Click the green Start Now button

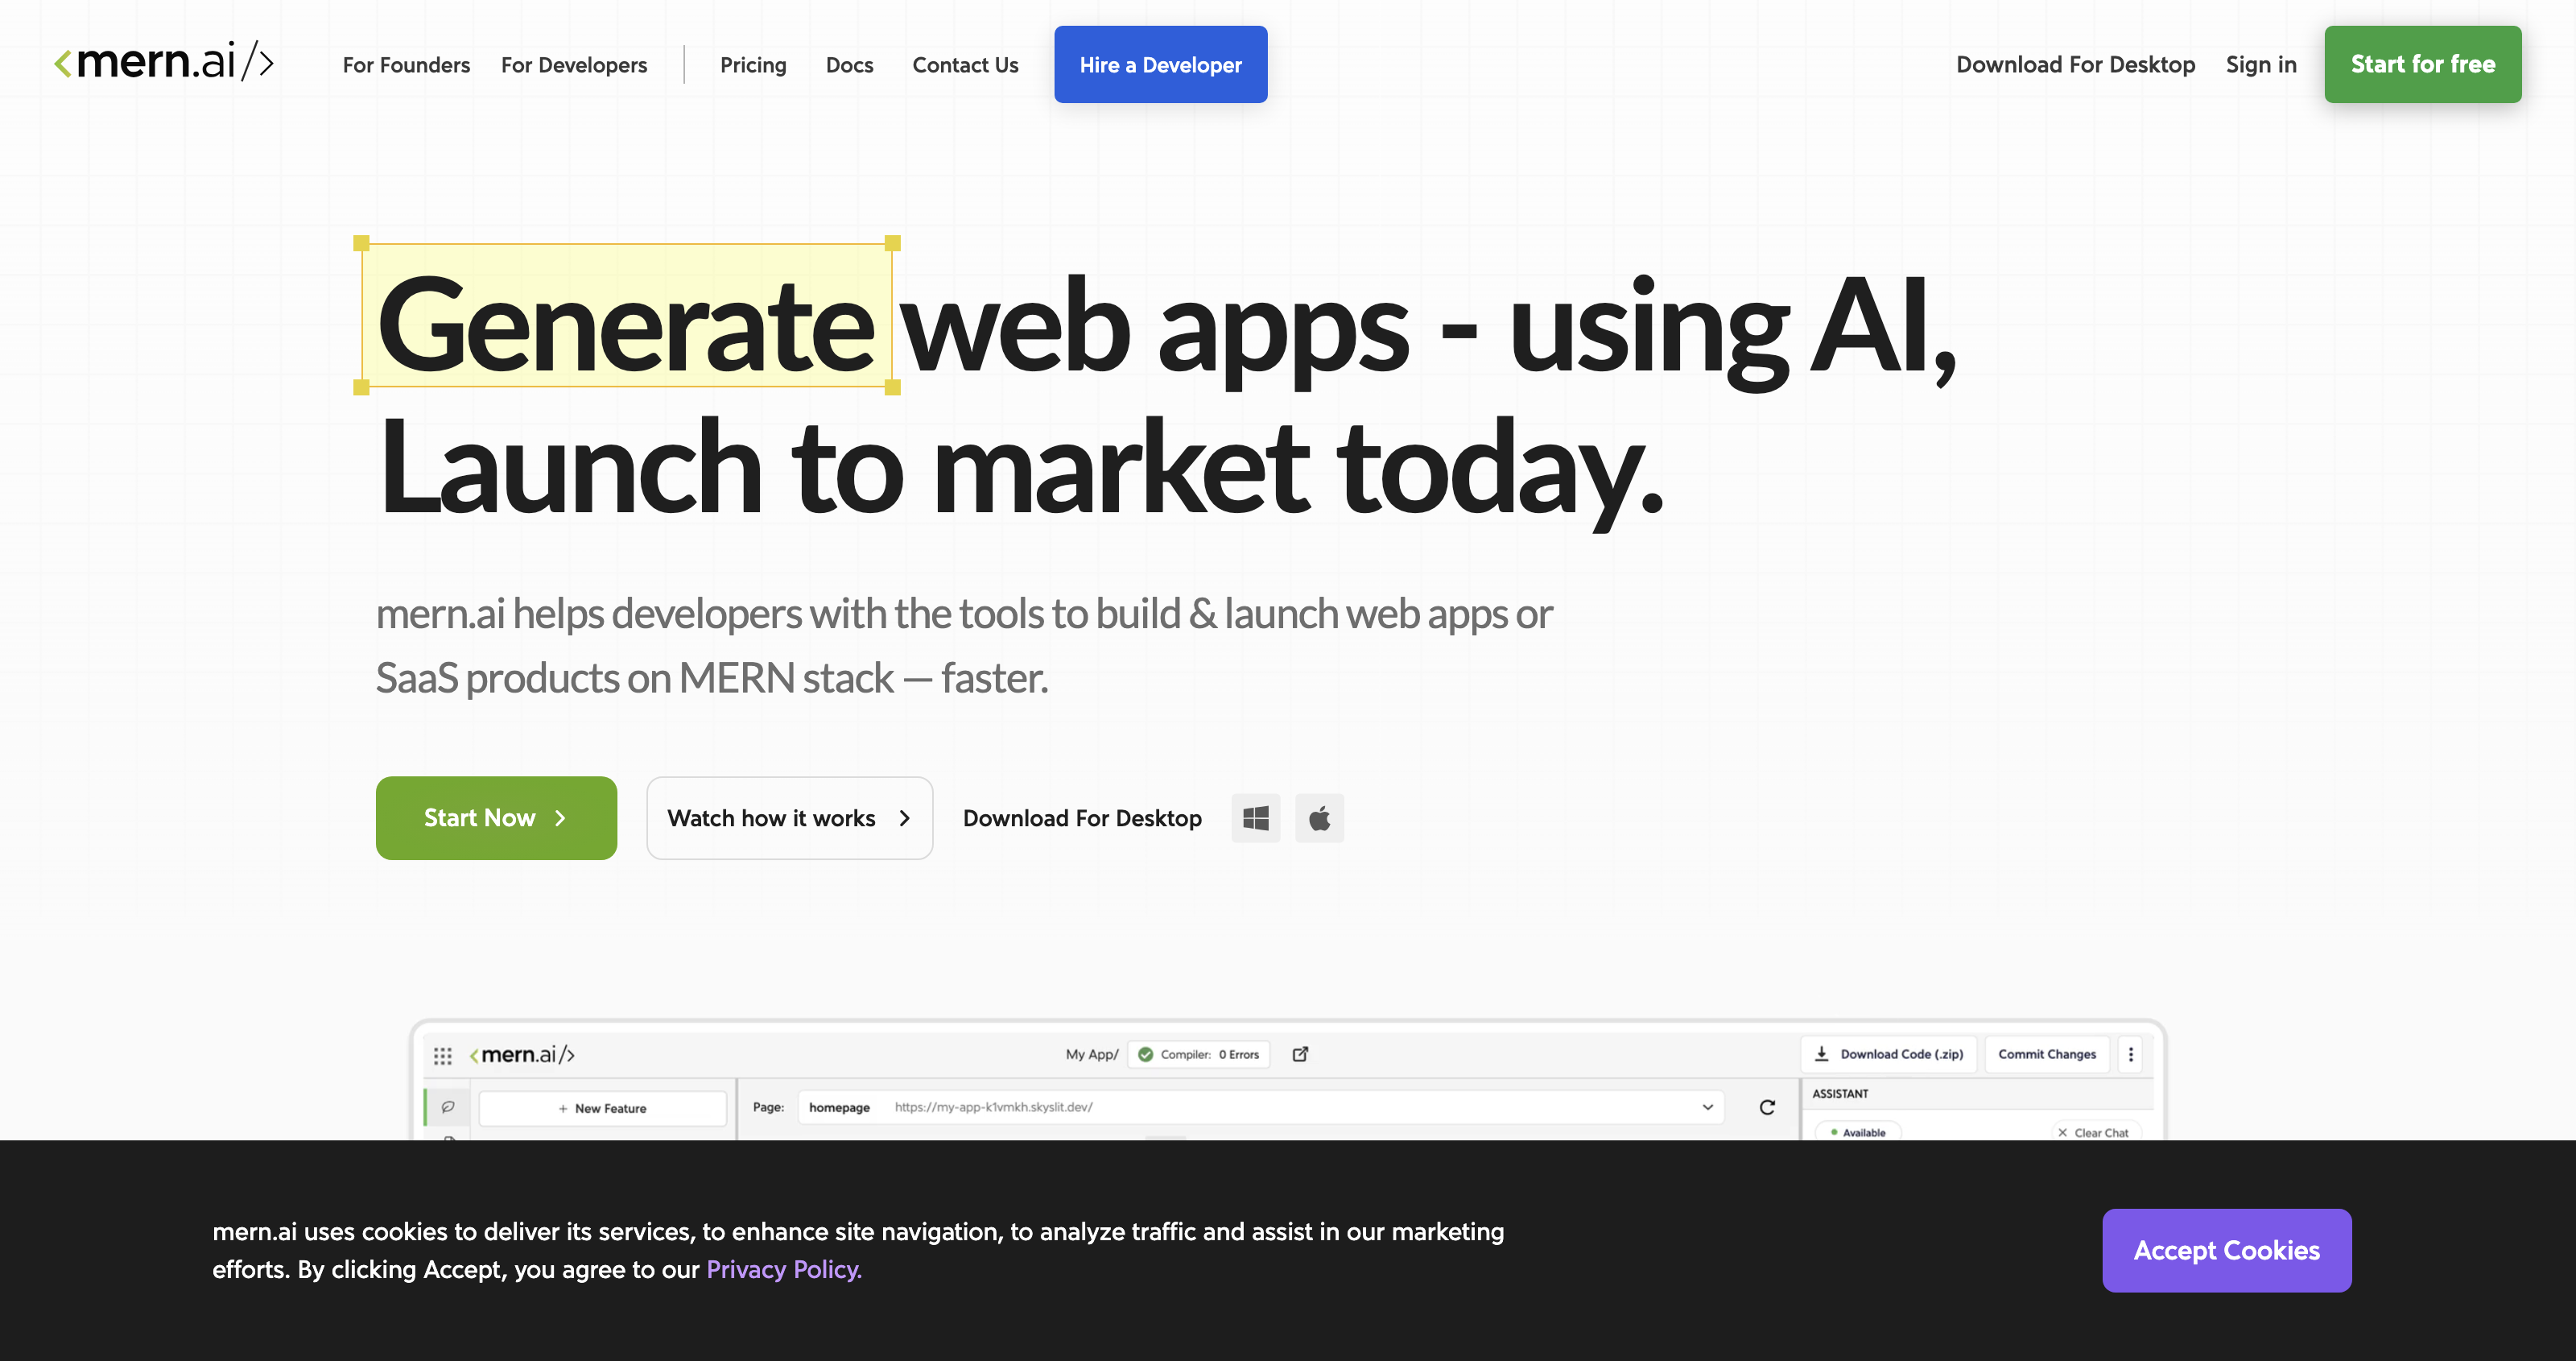496,817
